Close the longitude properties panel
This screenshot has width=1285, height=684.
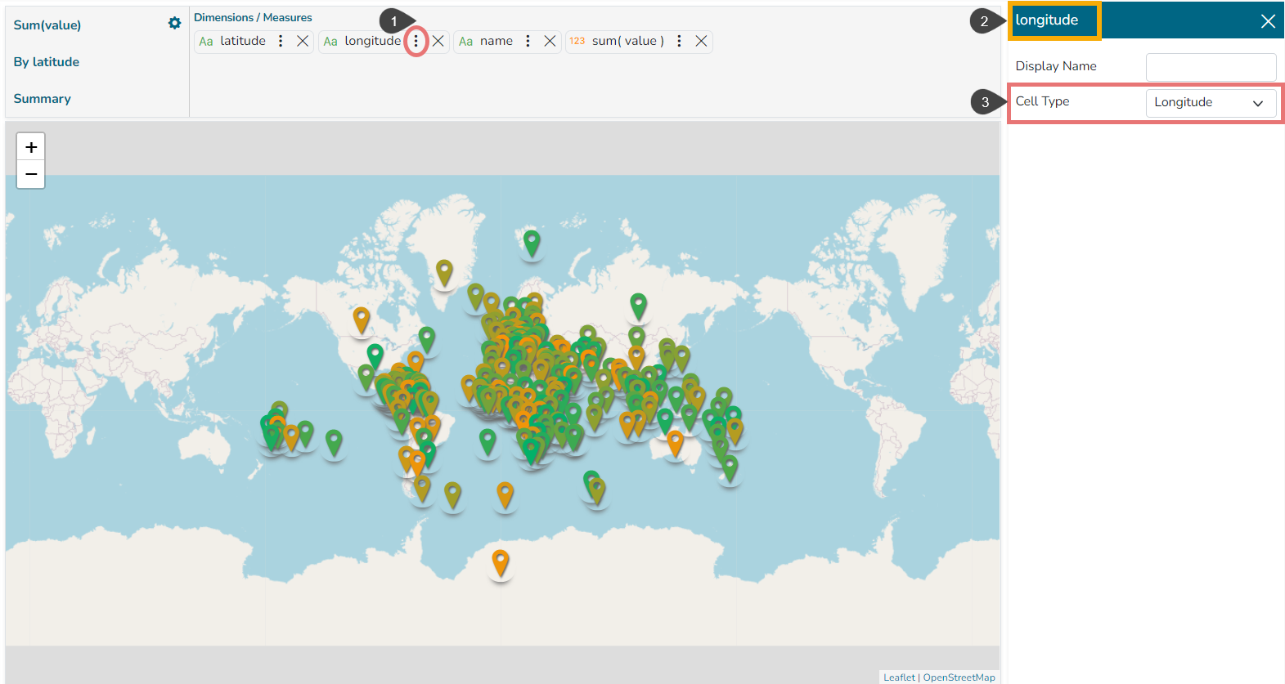pyautogui.click(x=1267, y=21)
